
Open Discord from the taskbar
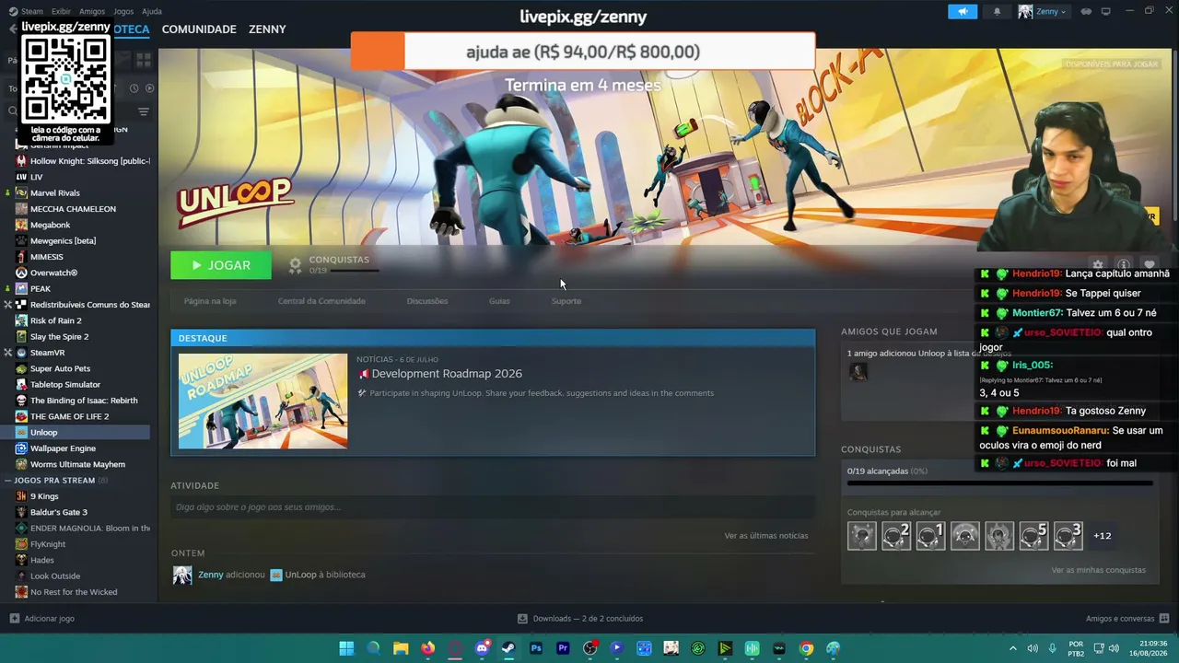(x=482, y=648)
